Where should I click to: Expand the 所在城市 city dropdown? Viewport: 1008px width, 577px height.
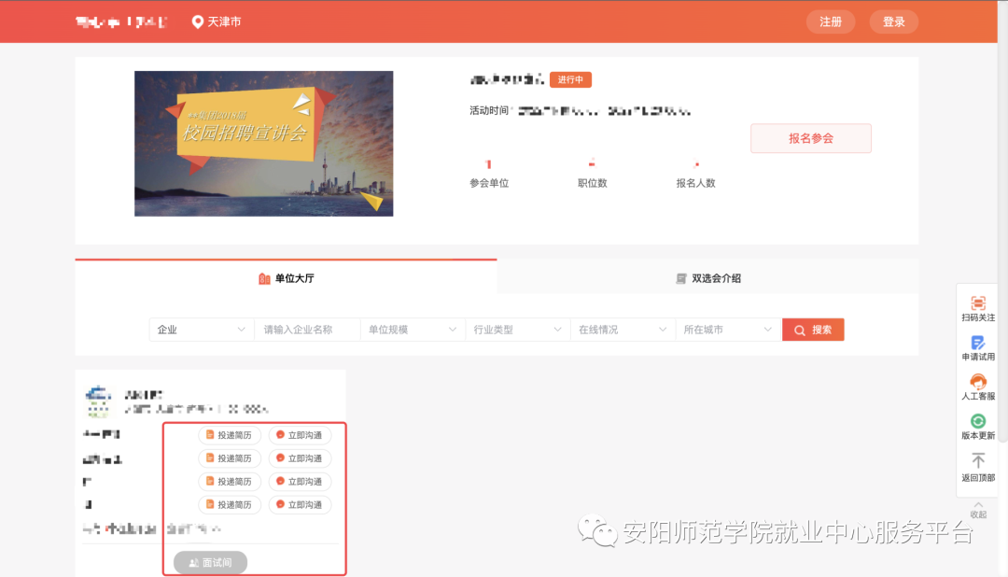[x=728, y=330]
